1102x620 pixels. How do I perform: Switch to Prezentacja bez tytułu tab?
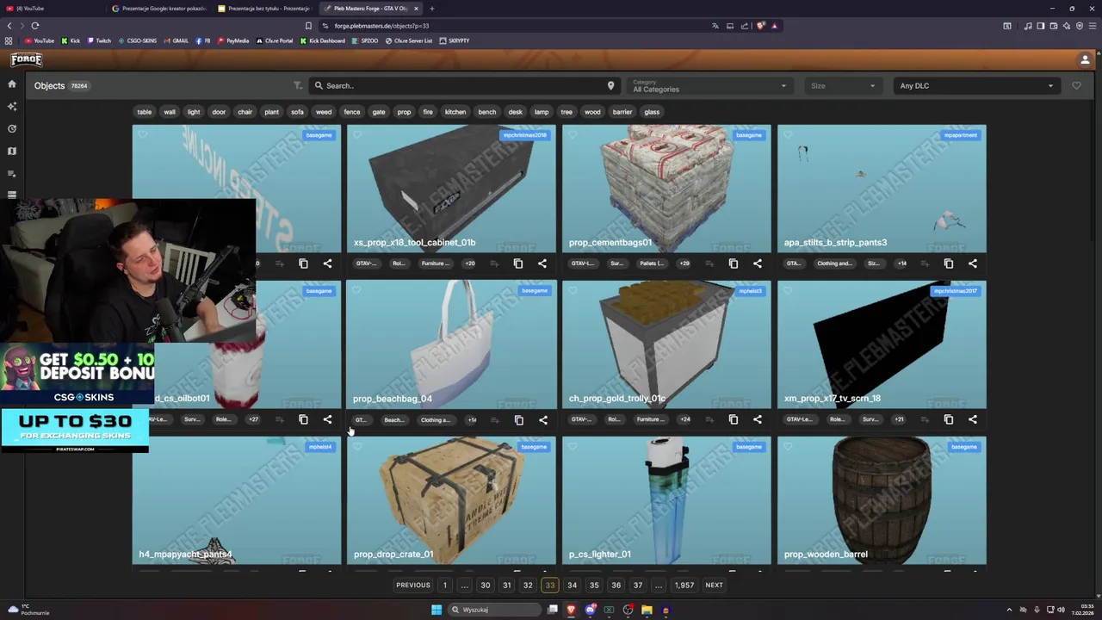pos(265,9)
